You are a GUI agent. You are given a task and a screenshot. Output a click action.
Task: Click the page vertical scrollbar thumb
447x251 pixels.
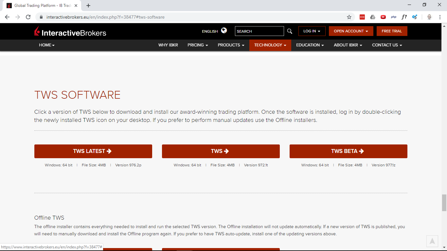(444, 203)
